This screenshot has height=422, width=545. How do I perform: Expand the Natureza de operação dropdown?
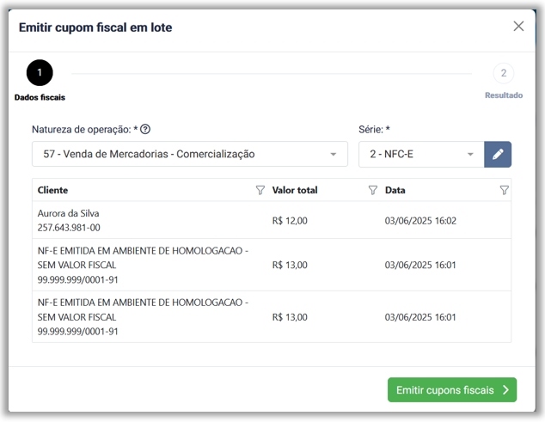(333, 155)
